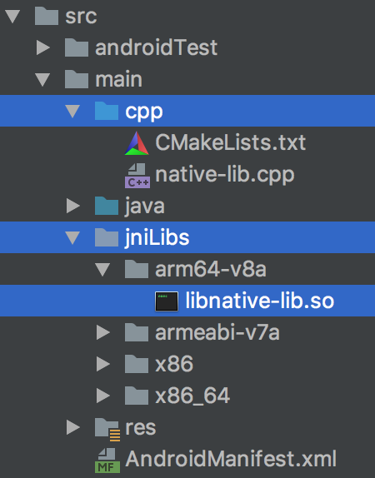Viewport: 375px width, 478px height.
Task: Click the teal java source folder icon
Action: click(x=107, y=206)
